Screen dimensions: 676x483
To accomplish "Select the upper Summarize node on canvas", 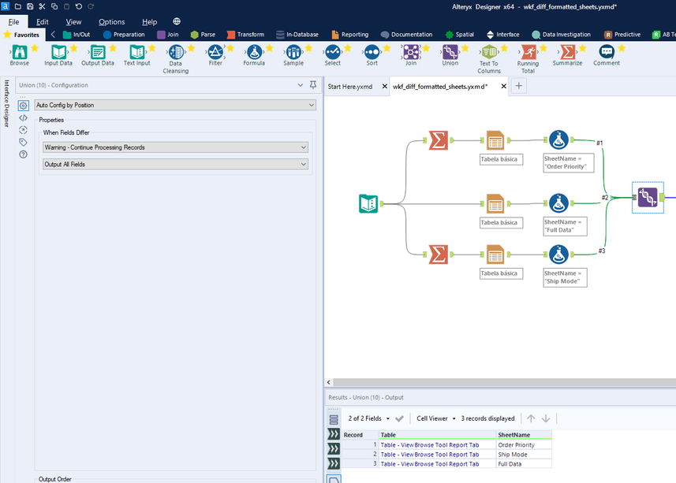I will coord(438,140).
